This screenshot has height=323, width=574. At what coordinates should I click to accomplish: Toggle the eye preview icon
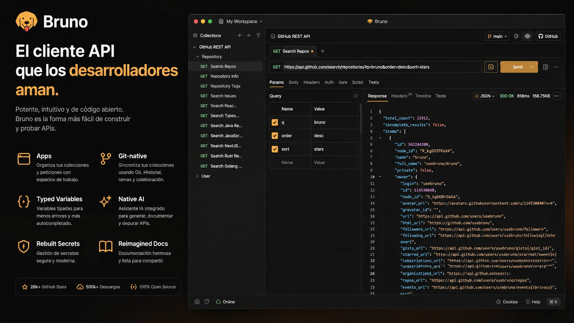[528, 36]
